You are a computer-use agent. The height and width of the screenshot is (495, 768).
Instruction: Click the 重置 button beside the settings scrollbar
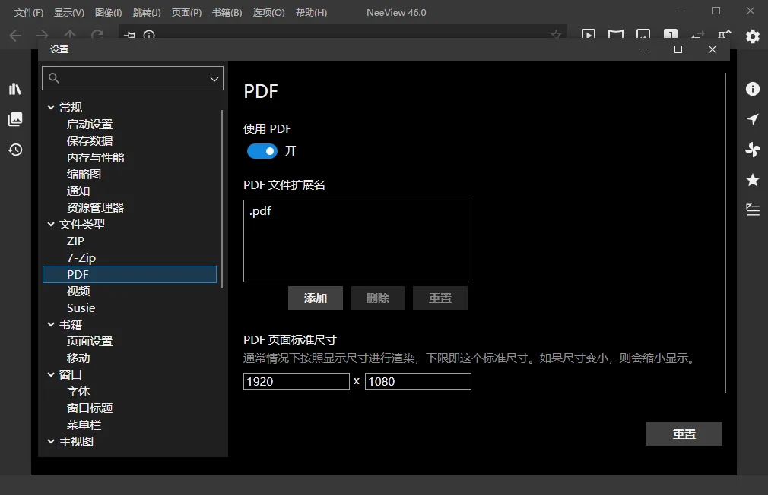coord(684,434)
